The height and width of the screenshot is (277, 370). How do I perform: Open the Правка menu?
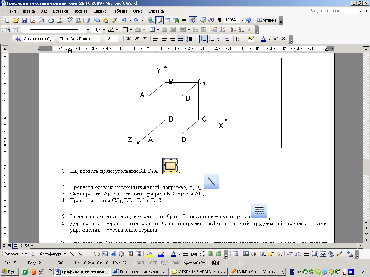tap(28, 11)
